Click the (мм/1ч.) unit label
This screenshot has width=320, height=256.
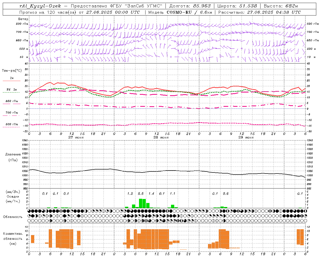click(13, 201)
